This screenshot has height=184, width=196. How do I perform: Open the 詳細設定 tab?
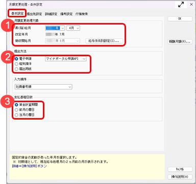[x=51, y=14]
